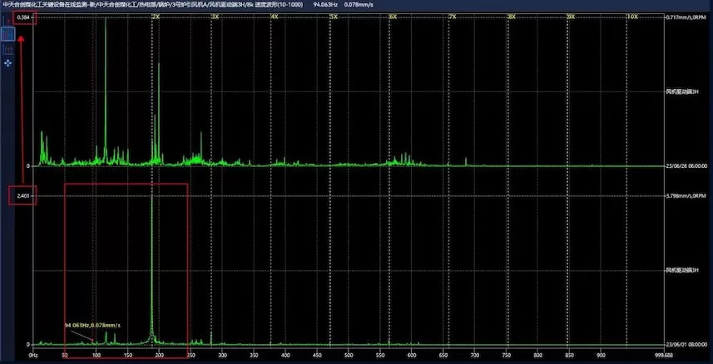The height and width of the screenshot is (364, 713).
Task: Click the 94.063Hz cursor annotation label
Action: click(x=92, y=325)
